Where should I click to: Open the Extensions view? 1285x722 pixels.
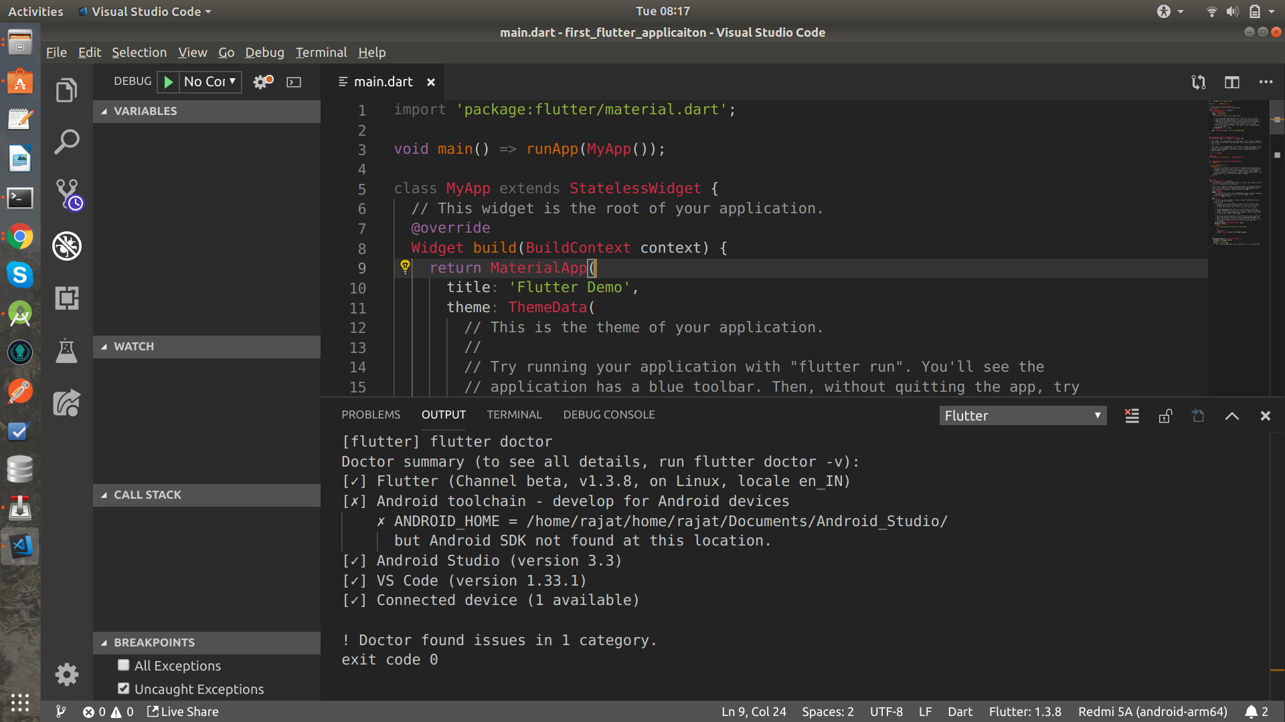(66, 298)
